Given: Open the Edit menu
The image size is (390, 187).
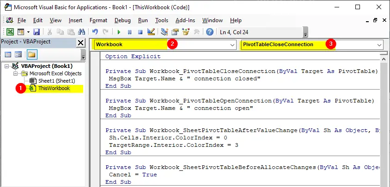Looking at the screenshot, I should point(38,20).
